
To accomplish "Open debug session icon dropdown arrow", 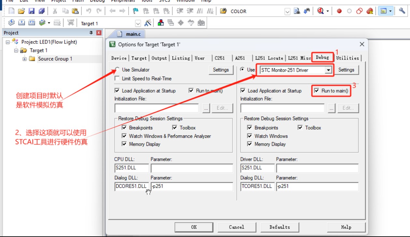I will point(328,11).
